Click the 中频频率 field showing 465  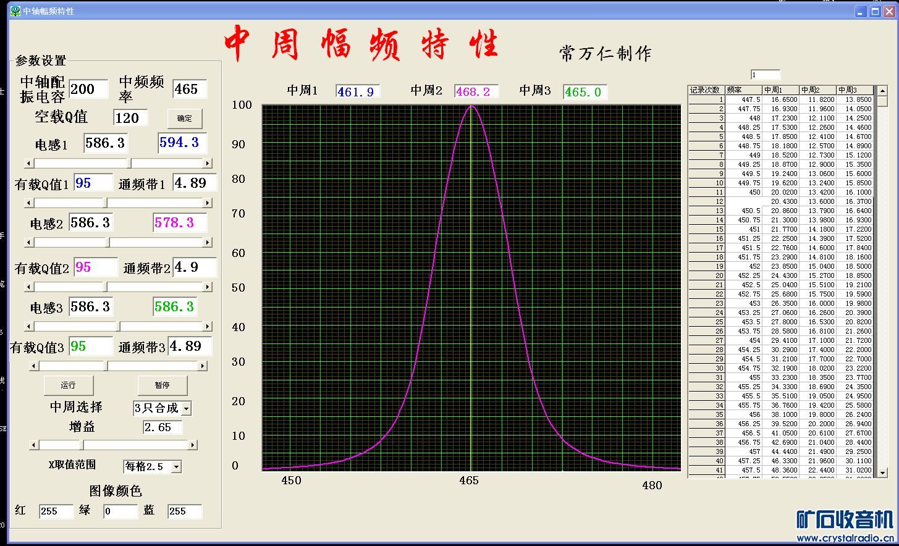[x=189, y=90]
